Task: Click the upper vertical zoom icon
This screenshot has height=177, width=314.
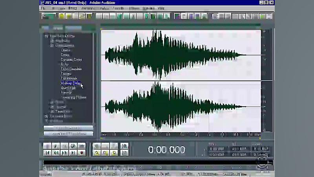Action: pyautogui.click(x=124, y=146)
